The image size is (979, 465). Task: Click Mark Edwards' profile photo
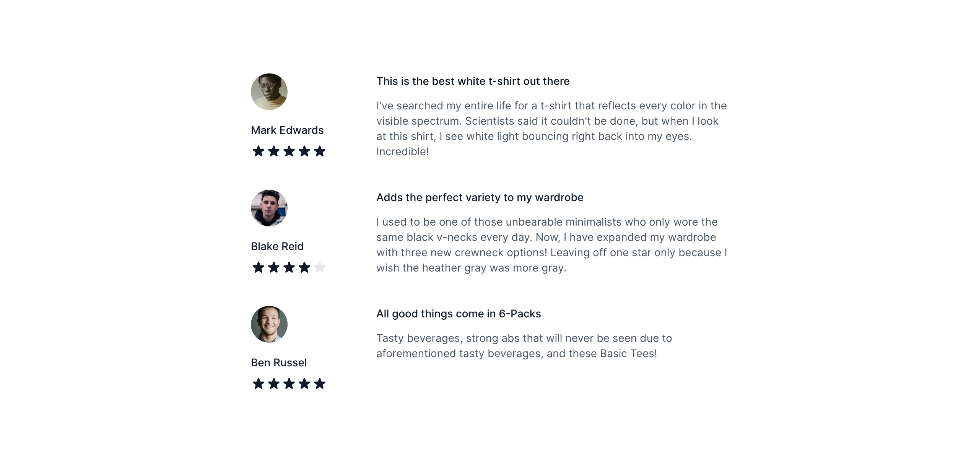tap(269, 92)
